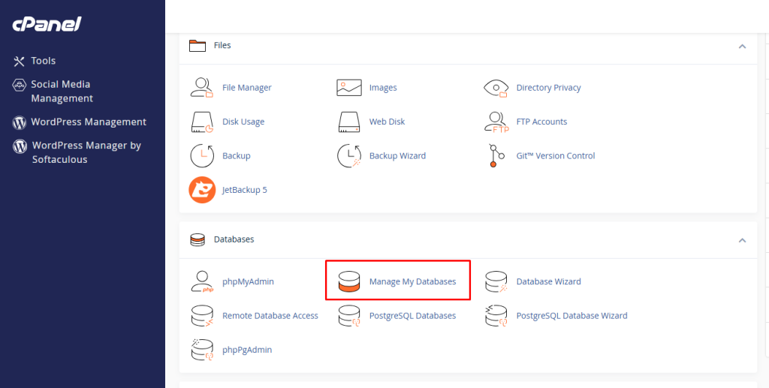Go to WordPress Management in sidebar

point(88,122)
